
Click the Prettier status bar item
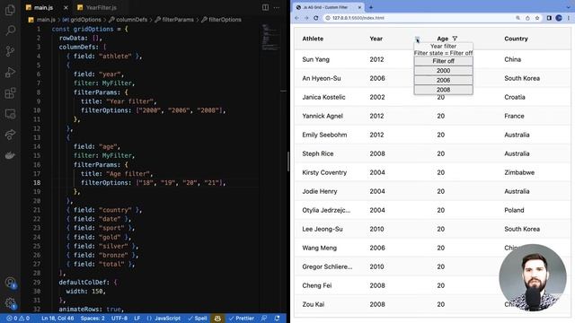click(x=242, y=319)
